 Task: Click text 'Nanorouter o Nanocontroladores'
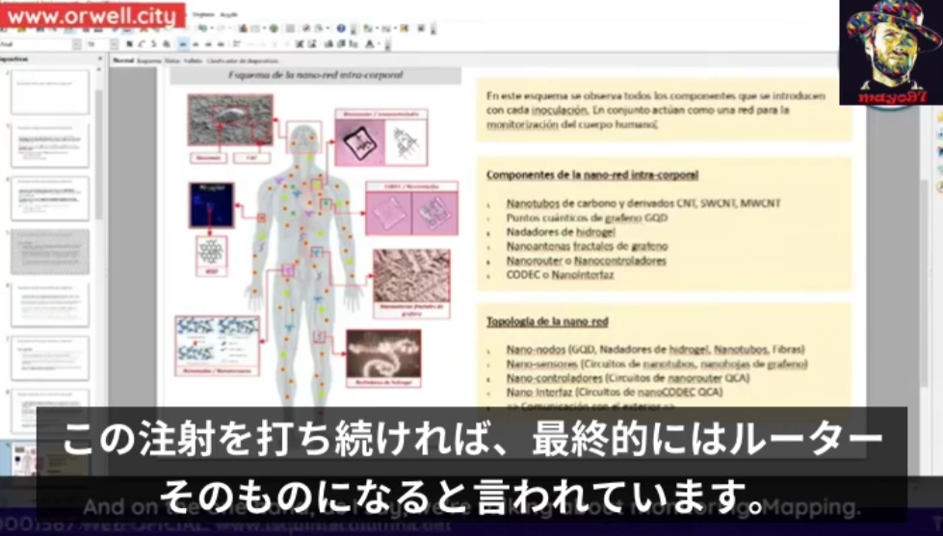pos(586,261)
